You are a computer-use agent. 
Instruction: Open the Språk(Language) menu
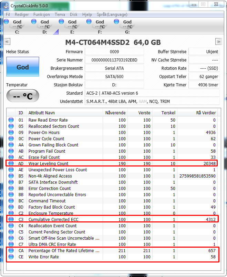[112, 15]
